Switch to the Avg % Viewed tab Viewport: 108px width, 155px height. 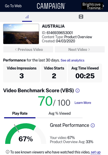coord(59,114)
